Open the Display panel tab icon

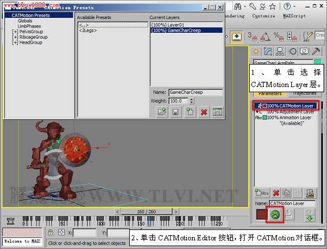coord(304,51)
